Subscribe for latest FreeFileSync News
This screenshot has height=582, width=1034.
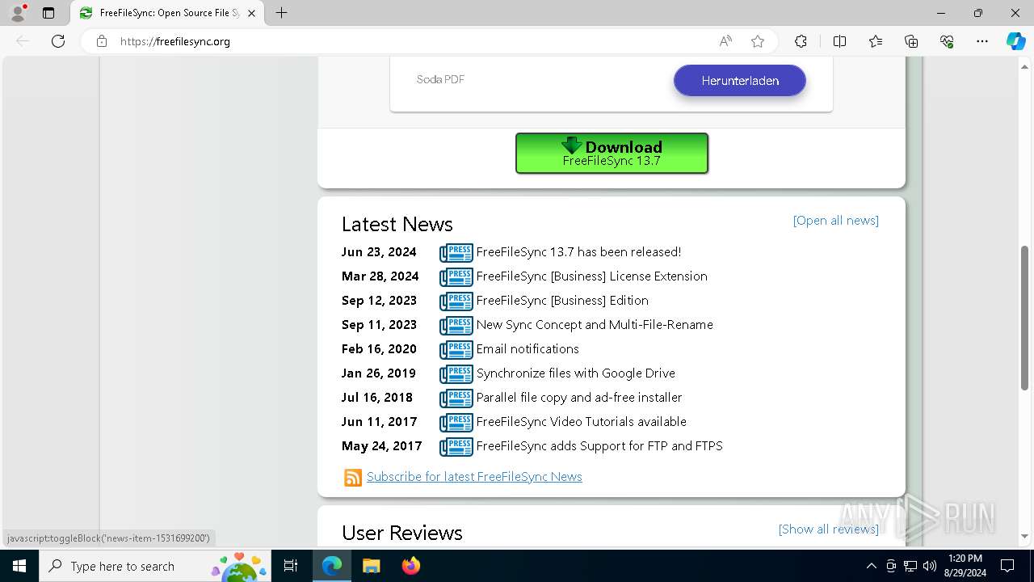(x=474, y=477)
